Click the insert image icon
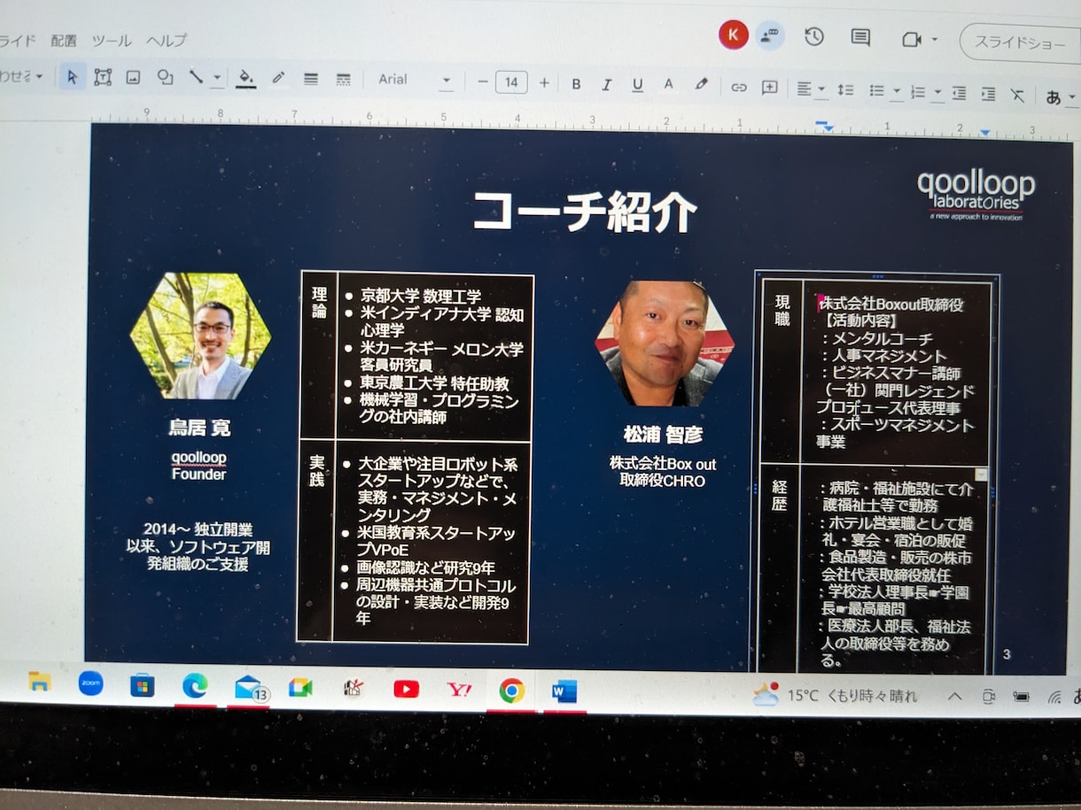This screenshot has height=810, width=1081. pyautogui.click(x=133, y=78)
